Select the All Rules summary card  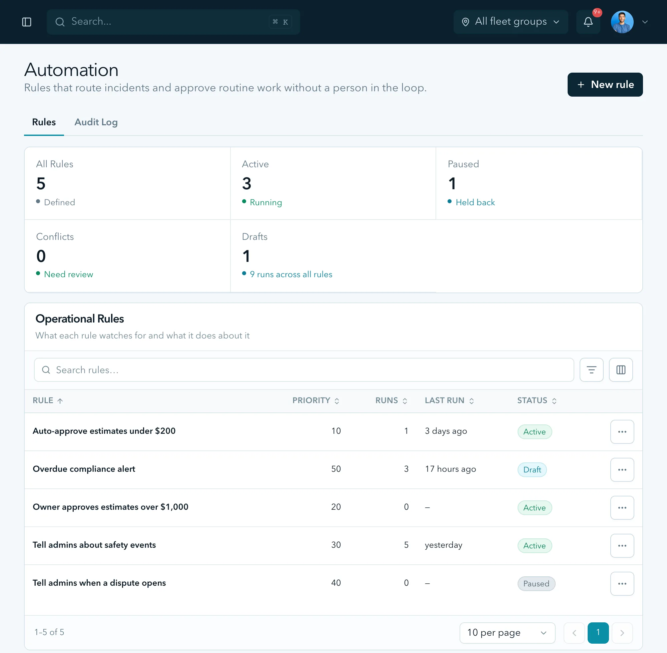point(127,183)
